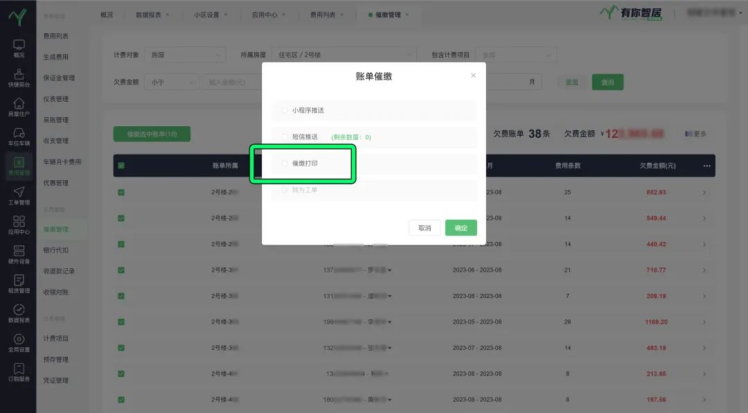Close the 账单催缴 dialog
This screenshot has width=748, height=413.
click(473, 76)
